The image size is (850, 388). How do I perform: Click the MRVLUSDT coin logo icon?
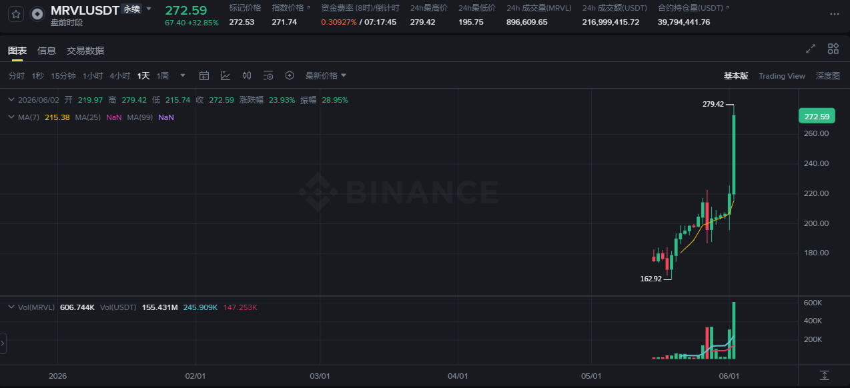39,13
